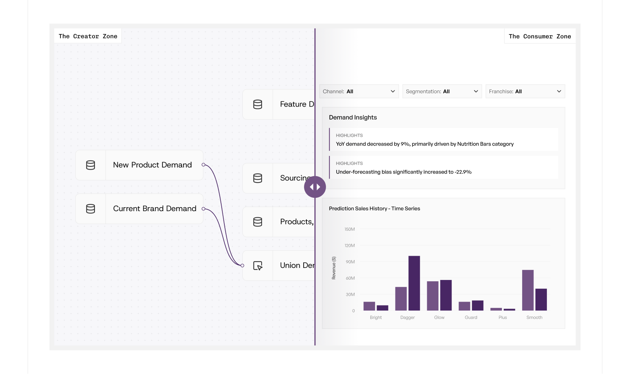Viewport: 630px width, 374px height.
Task: Select the Current Brand Demand node label
Action: point(155,209)
